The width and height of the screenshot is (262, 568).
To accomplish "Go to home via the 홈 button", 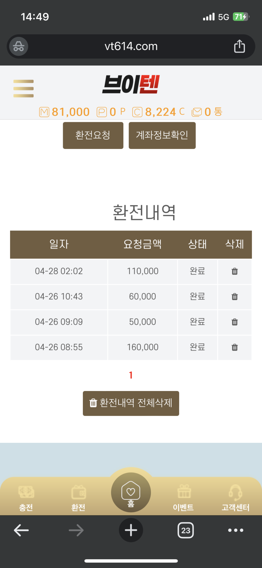I will click(x=131, y=493).
